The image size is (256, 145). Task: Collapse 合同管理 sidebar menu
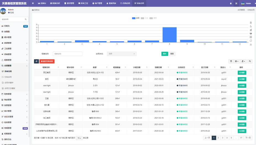pyautogui.click(x=14, y=66)
